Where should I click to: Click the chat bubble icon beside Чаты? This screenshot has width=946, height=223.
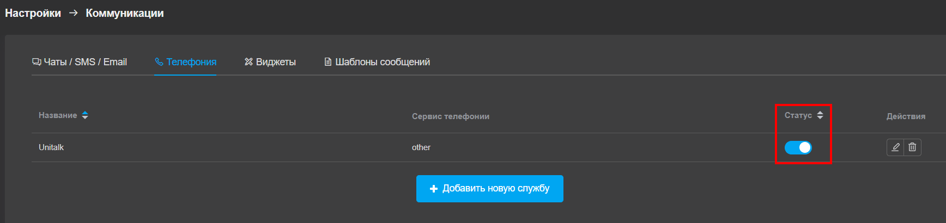37,62
